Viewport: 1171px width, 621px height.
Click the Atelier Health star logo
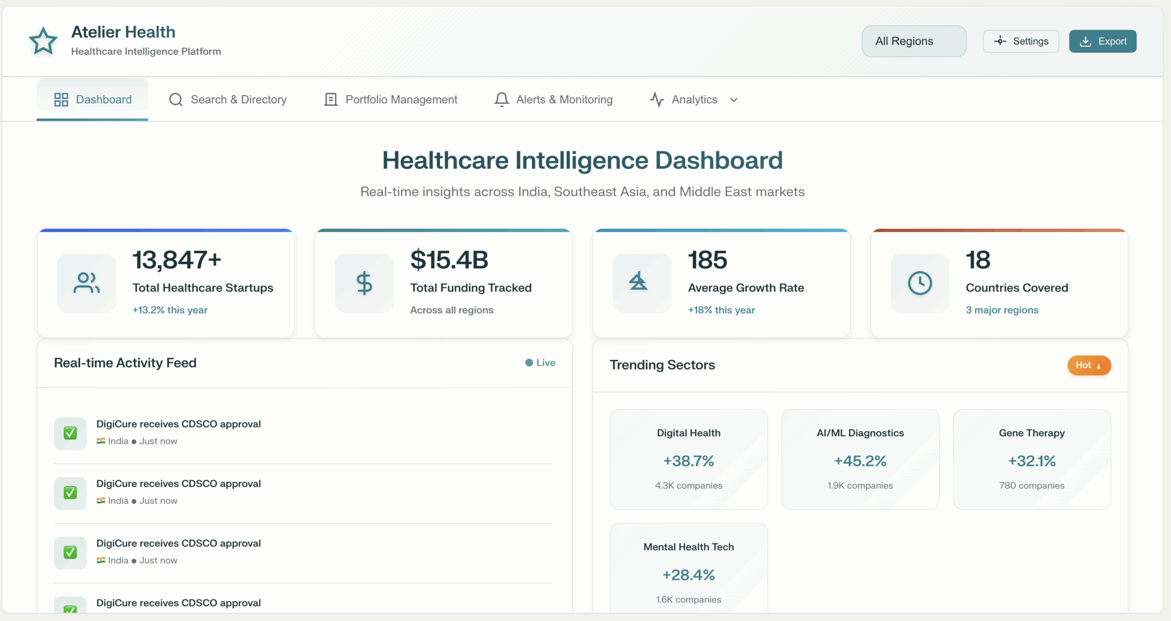tap(43, 41)
